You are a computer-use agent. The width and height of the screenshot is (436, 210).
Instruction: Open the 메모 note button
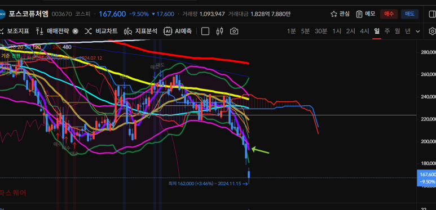pos(365,14)
